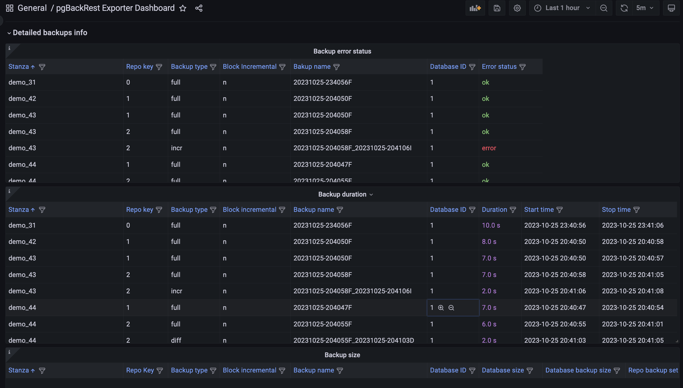Screen dimensions: 683x388
Task: Sort Backup error status by Stanza
Action: coord(19,67)
